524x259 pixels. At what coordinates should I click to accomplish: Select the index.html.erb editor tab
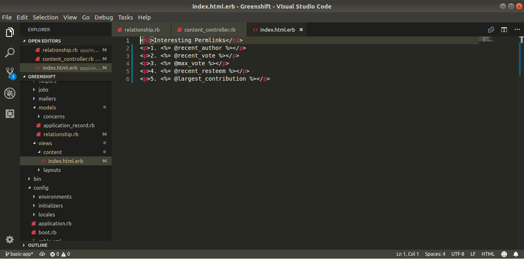[x=277, y=30]
